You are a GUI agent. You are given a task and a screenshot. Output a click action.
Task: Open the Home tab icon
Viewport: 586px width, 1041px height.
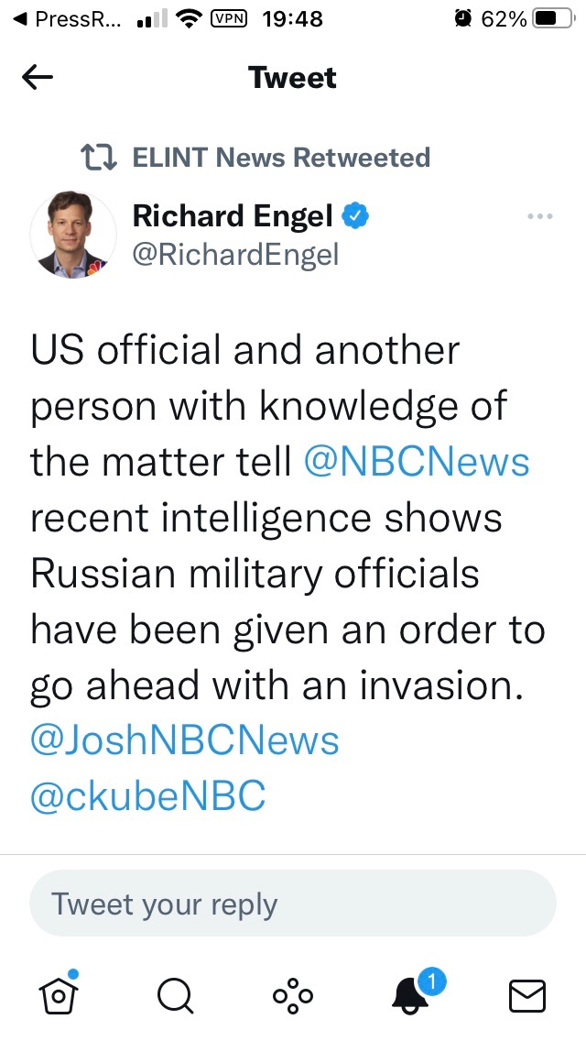57,993
